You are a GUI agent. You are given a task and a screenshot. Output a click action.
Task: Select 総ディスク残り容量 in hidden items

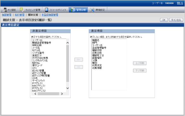point(41,76)
